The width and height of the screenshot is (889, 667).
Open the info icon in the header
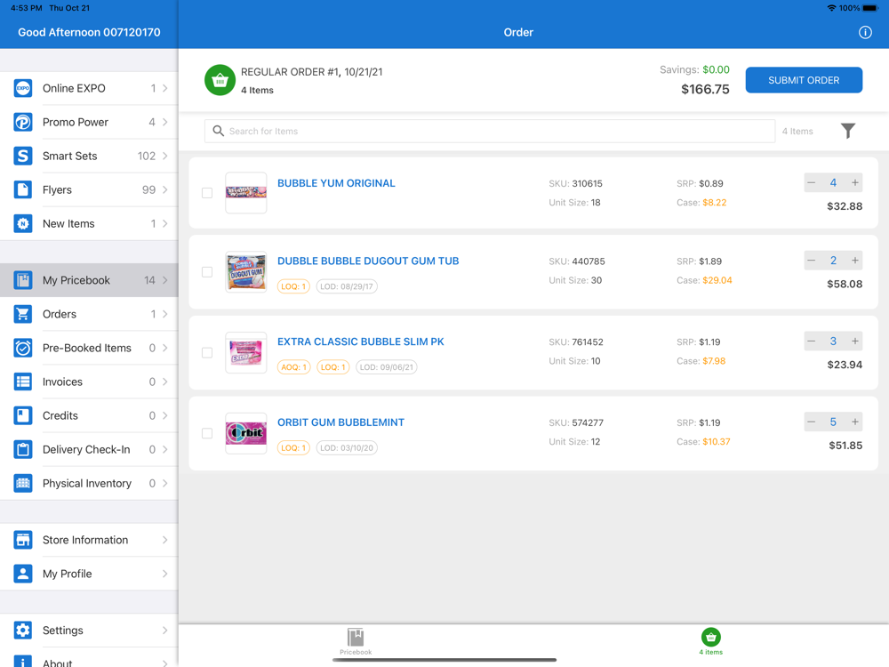pyautogui.click(x=865, y=32)
